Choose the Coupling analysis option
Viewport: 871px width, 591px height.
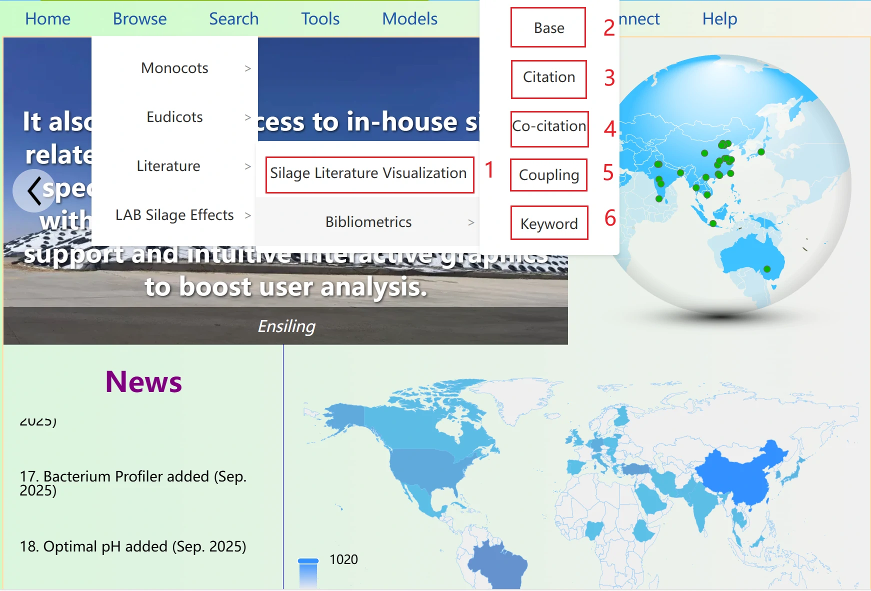tap(548, 175)
